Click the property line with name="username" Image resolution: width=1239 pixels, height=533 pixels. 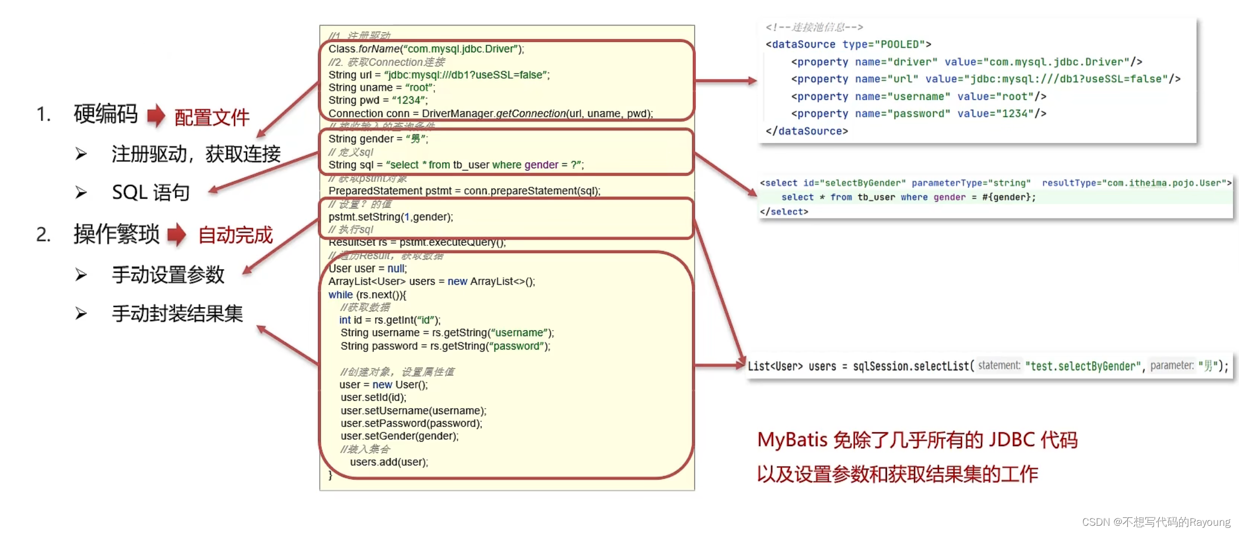(x=919, y=96)
